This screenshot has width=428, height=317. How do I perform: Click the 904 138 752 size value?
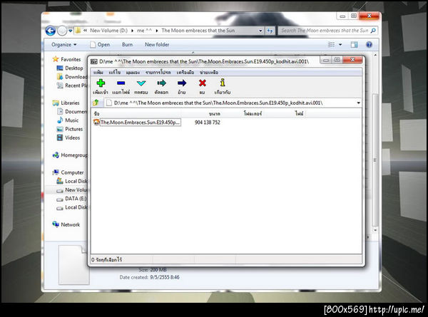(207, 123)
